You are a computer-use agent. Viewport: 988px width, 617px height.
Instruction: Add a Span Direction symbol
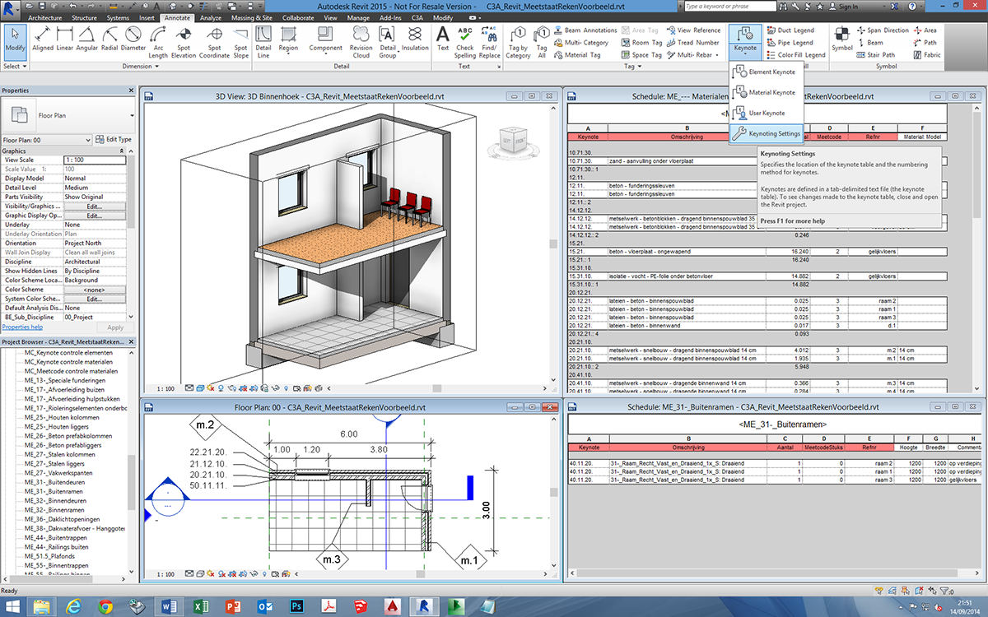(883, 30)
